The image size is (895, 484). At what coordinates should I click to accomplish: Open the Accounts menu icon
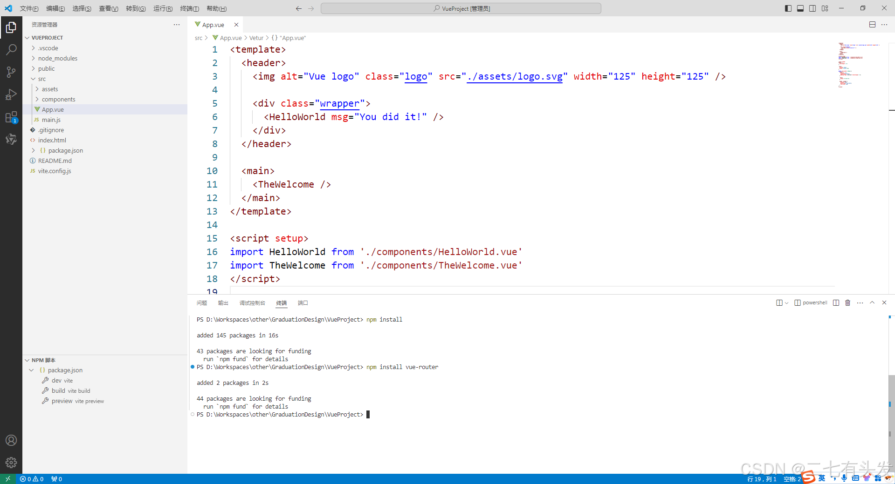click(11, 440)
